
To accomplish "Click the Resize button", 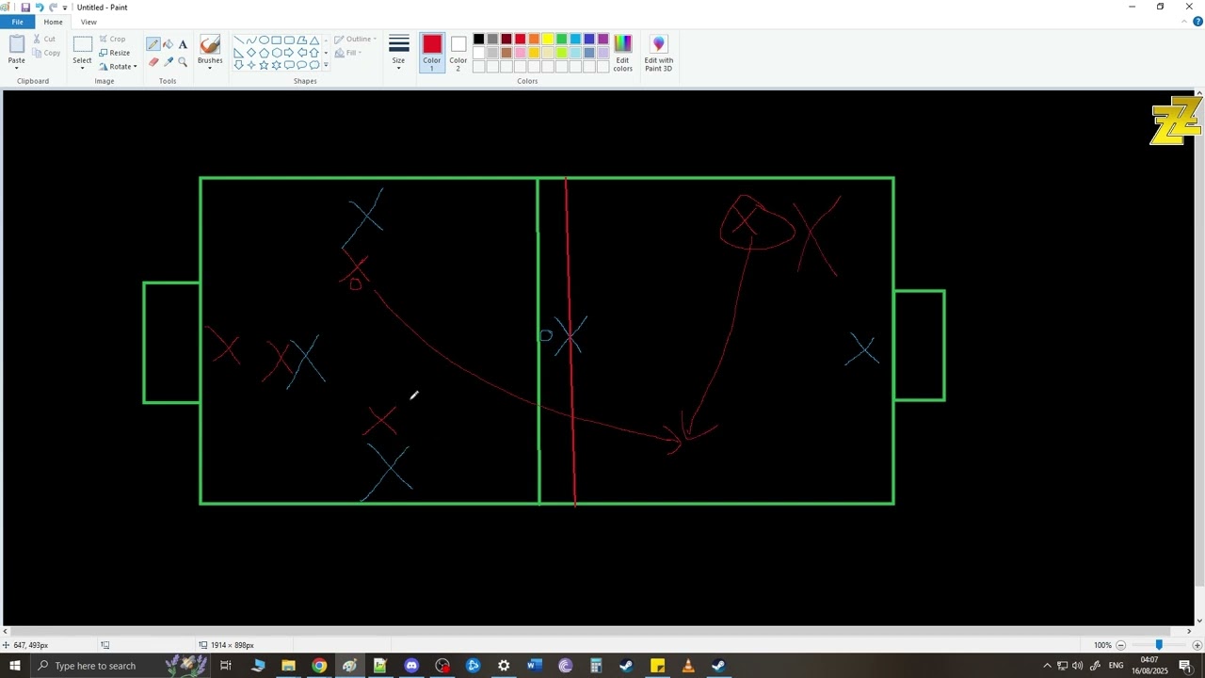I will (114, 53).
